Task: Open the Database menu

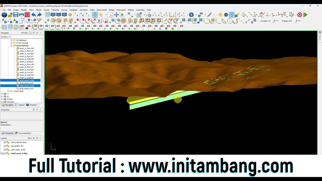Action: pyautogui.click(x=73, y=10)
